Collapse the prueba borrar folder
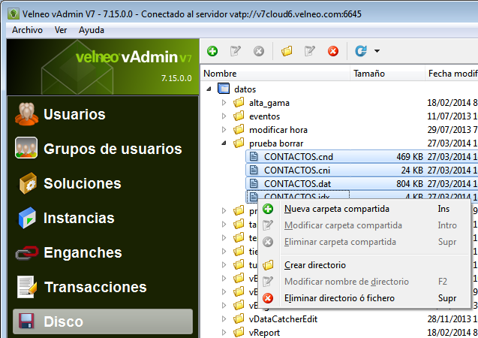The height and width of the screenshot is (338, 478). click(x=224, y=143)
